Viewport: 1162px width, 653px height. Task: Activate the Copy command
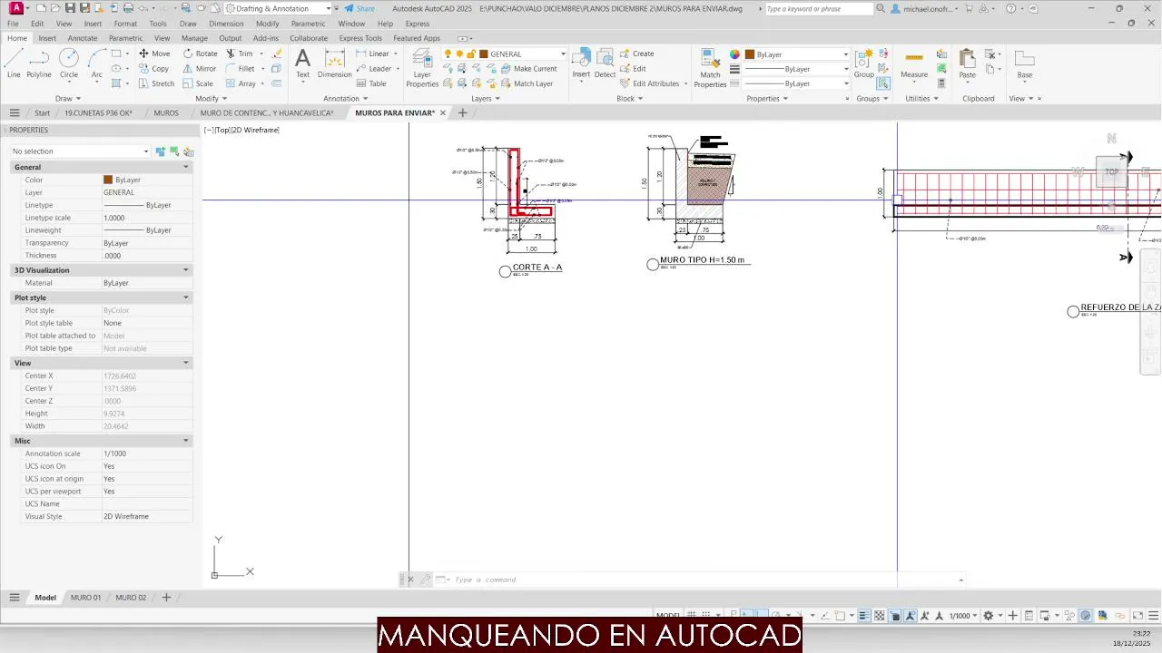tap(153, 68)
